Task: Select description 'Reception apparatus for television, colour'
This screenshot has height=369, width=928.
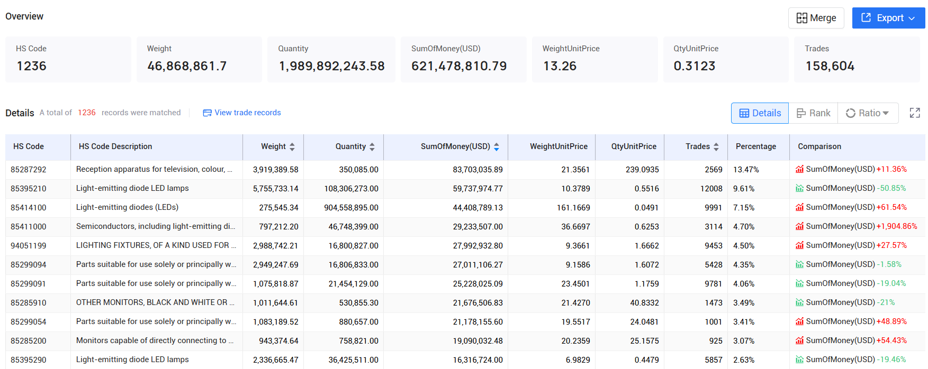Action: pyautogui.click(x=154, y=169)
